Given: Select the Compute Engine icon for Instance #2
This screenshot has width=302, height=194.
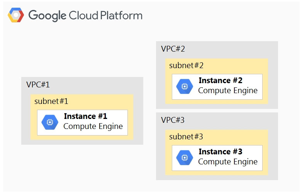Looking at the screenshot, I should click(x=184, y=87).
